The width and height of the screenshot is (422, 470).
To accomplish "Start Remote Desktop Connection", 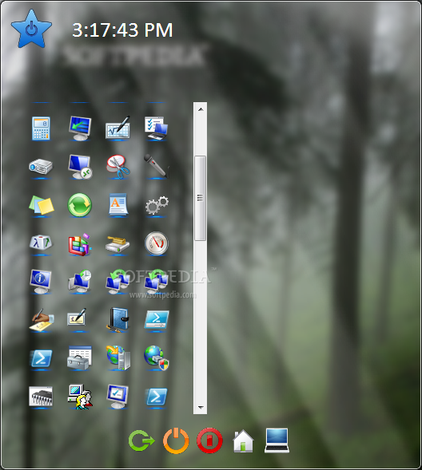I will 80,167.
